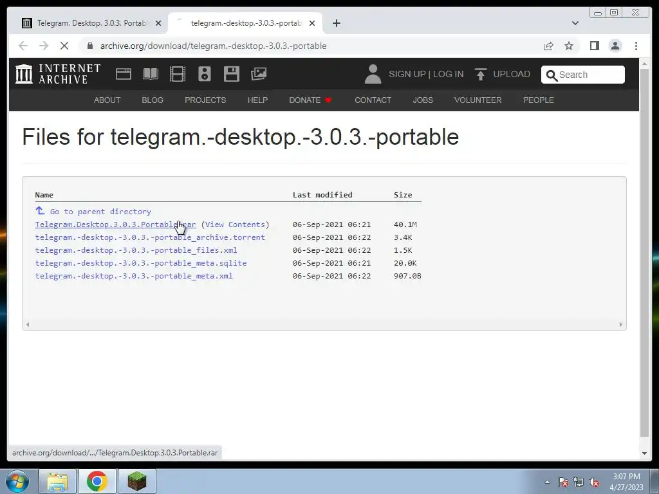
Task: Open the Video film-strip icon in header
Action: [x=178, y=74]
